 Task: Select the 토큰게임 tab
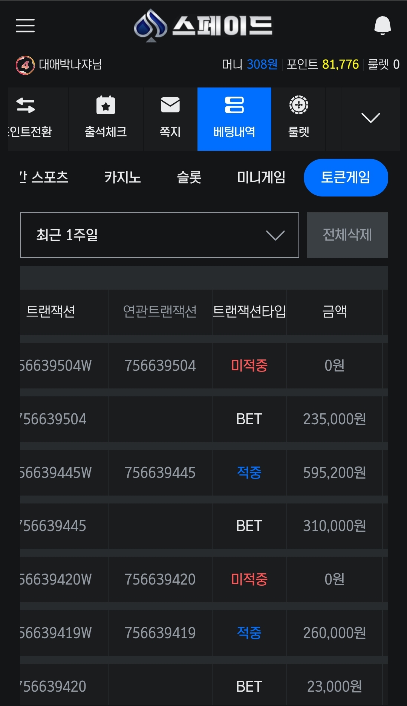coord(346,177)
